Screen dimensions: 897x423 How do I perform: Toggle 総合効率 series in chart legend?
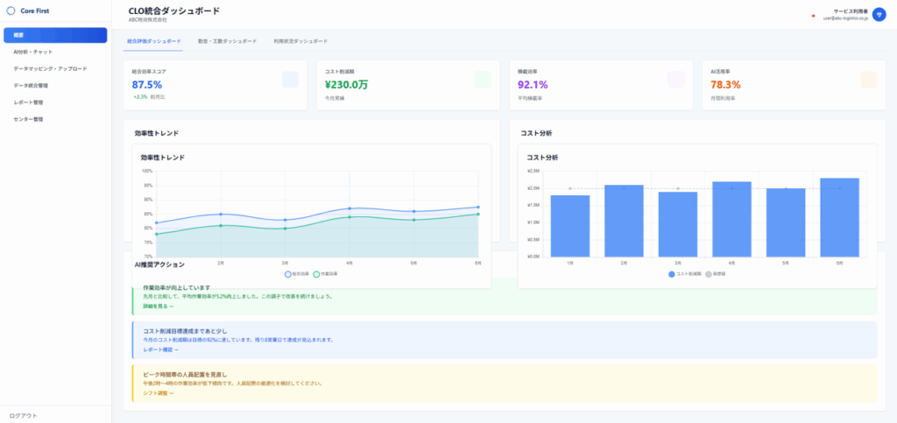(297, 274)
